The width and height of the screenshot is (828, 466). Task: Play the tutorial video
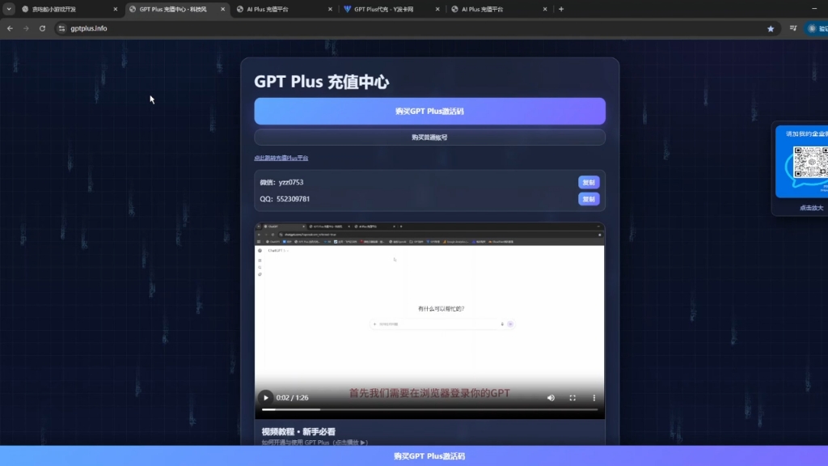265,398
